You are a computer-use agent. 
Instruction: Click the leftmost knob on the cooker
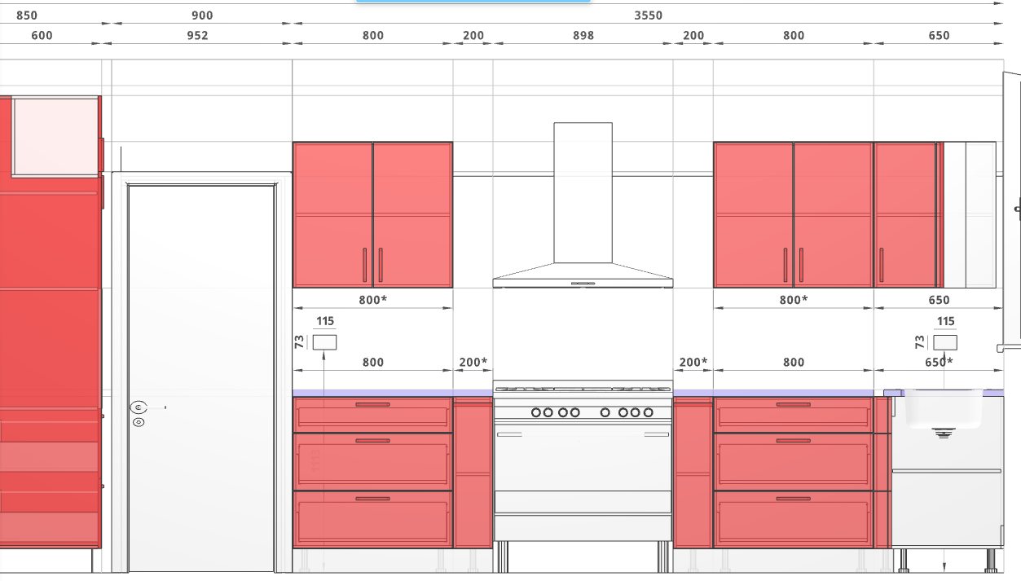click(x=536, y=412)
